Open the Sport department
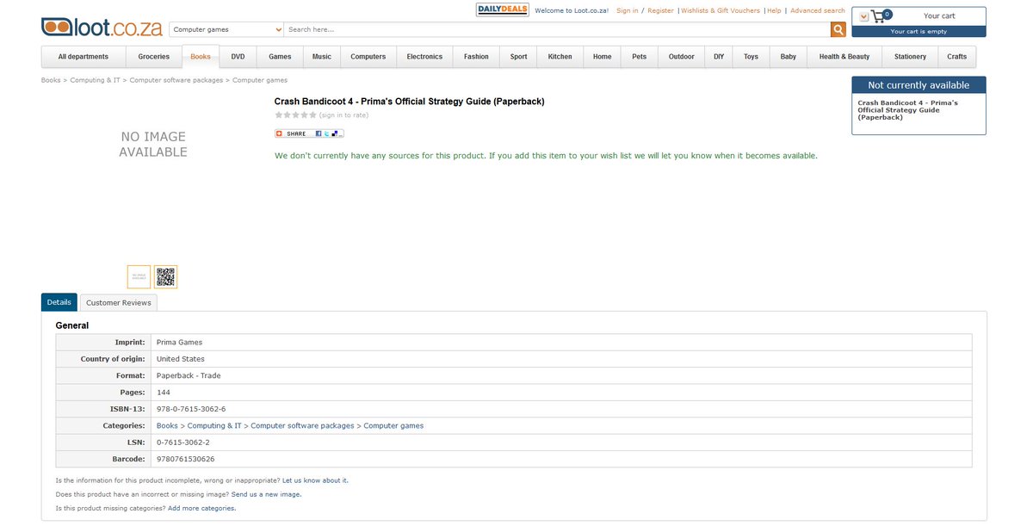 click(518, 57)
